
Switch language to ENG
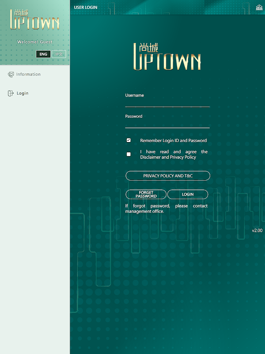pyautogui.click(x=43, y=54)
